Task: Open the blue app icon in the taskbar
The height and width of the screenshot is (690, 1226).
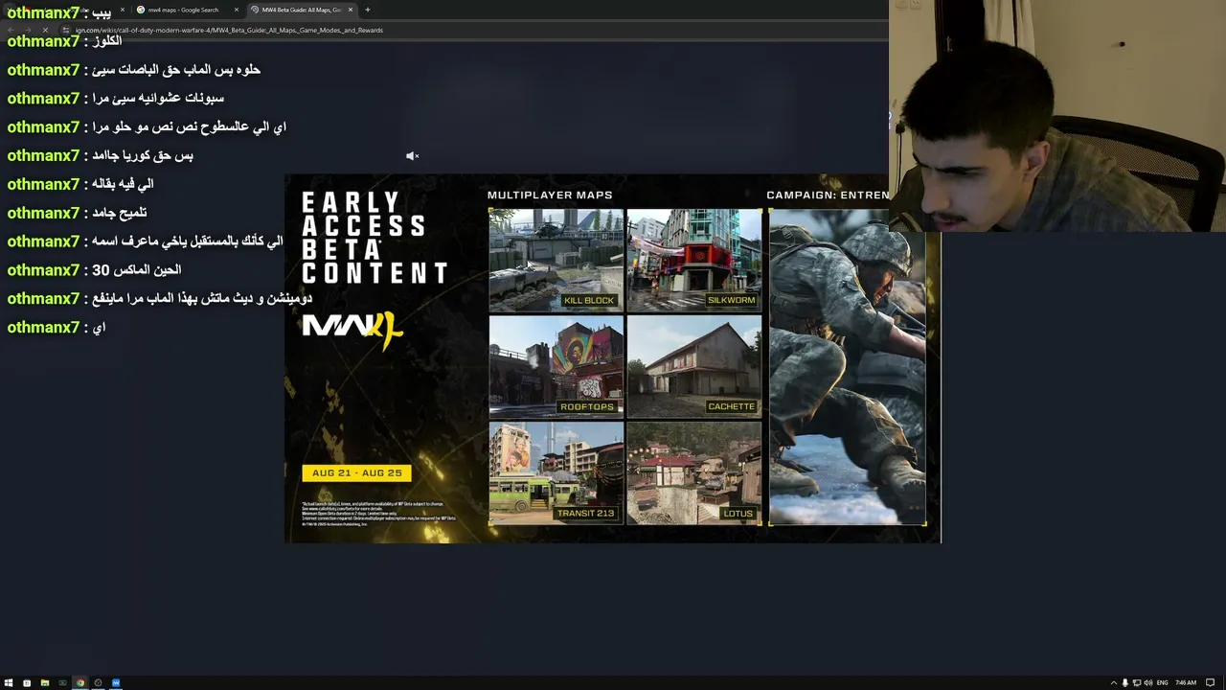Action: click(x=116, y=682)
